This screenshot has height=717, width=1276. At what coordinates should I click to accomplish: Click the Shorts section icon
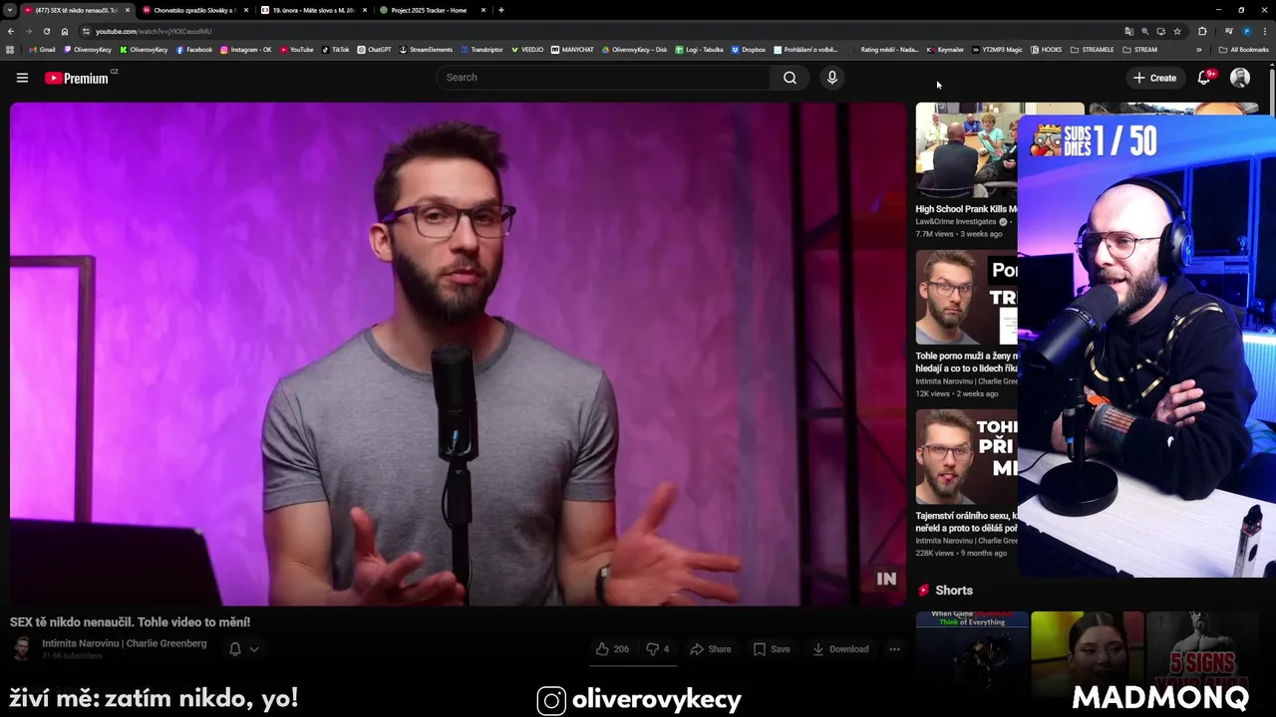(923, 591)
